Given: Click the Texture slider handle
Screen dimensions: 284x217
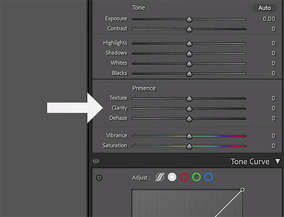Looking at the screenshot, I should click(x=189, y=99).
